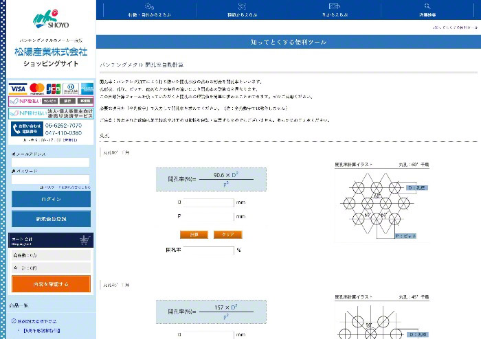This screenshot has width=481, height=339.
Task: Click the 90.6 × D² formula box
Action: pyautogui.click(x=211, y=180)
